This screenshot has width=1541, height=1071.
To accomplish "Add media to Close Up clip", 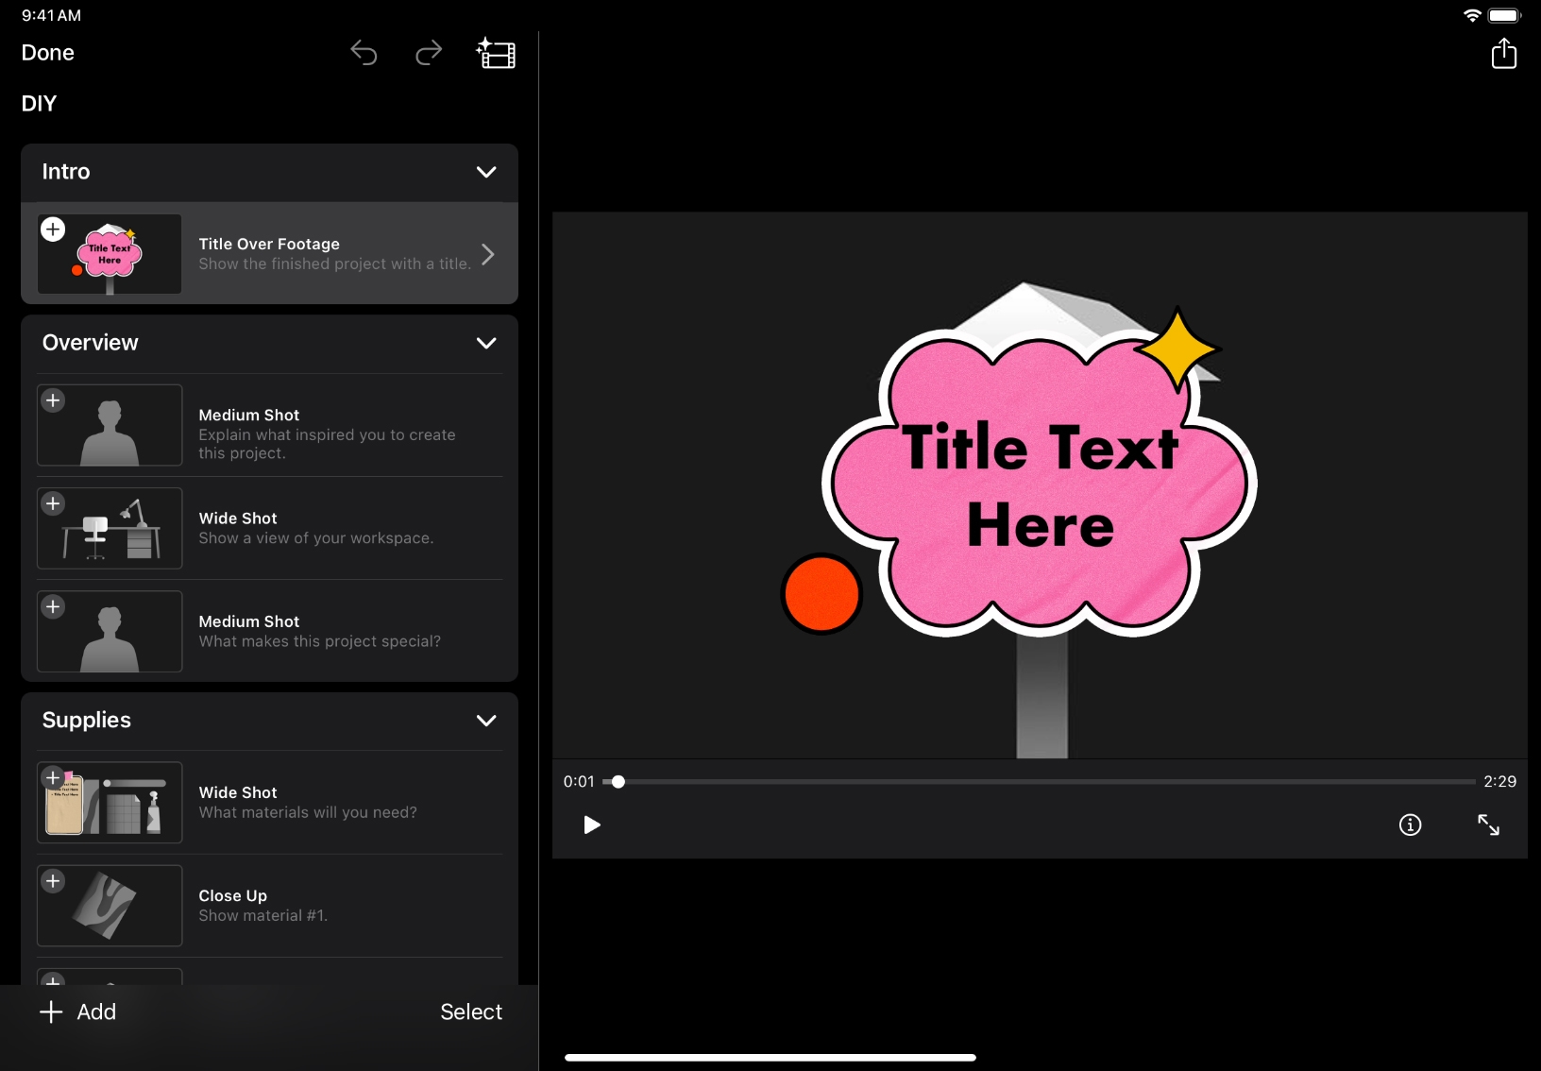I will coord(53,881).
